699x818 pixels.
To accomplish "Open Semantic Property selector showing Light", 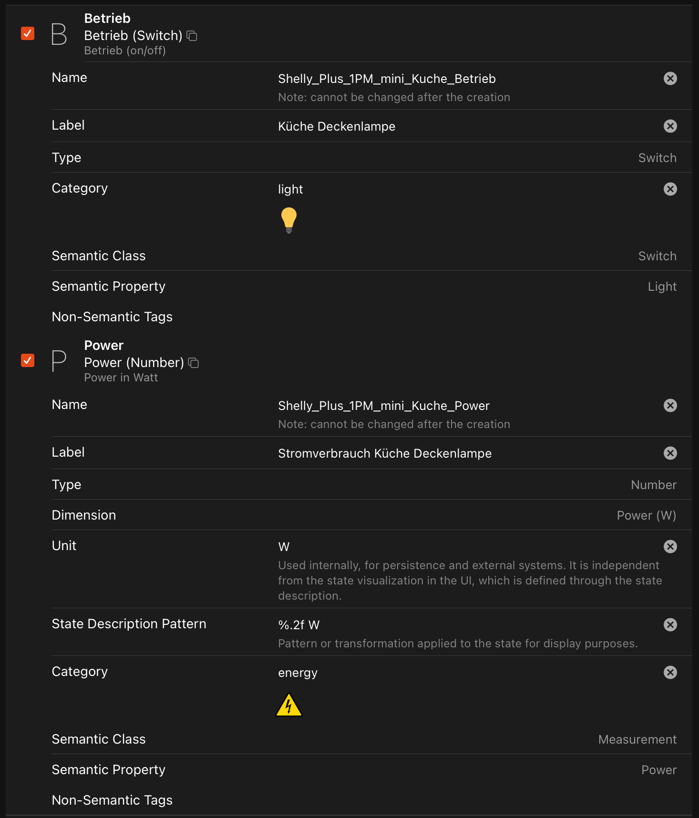I will [662, 286].
